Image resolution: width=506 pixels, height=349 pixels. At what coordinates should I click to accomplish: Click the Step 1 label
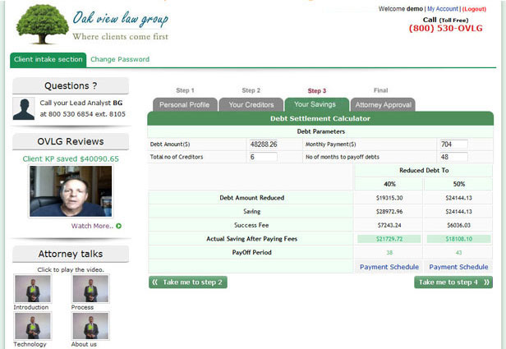point(186,90)
